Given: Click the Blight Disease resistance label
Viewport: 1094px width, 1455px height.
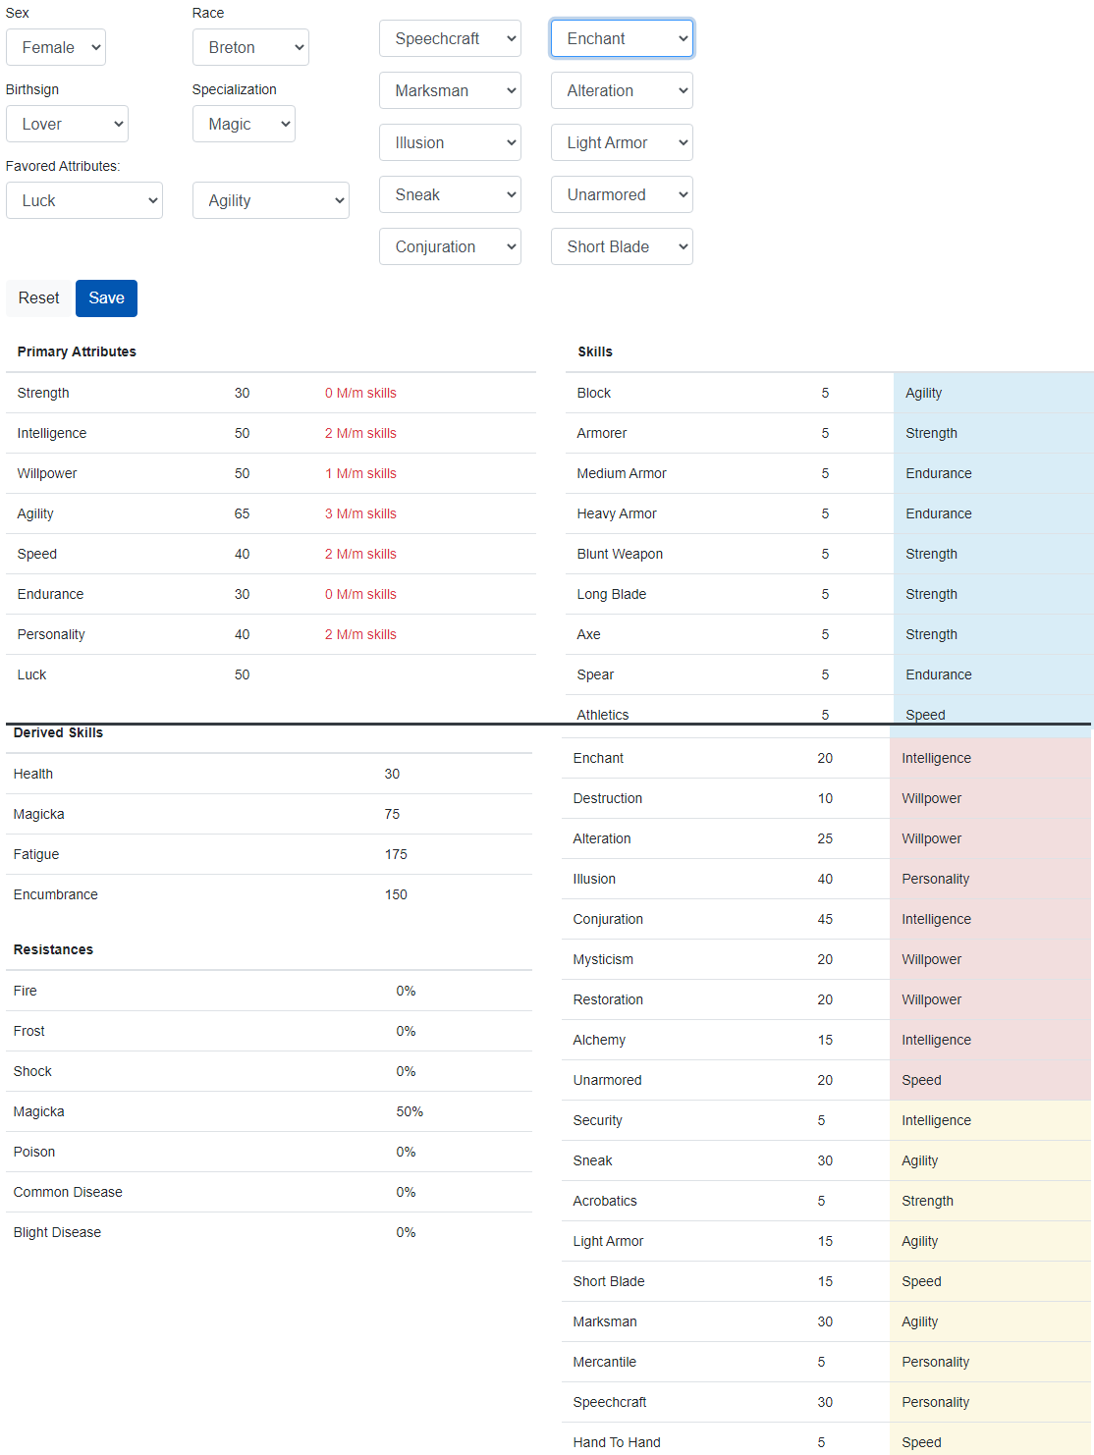Looking at the screenshot, I should pos(57,1232).
